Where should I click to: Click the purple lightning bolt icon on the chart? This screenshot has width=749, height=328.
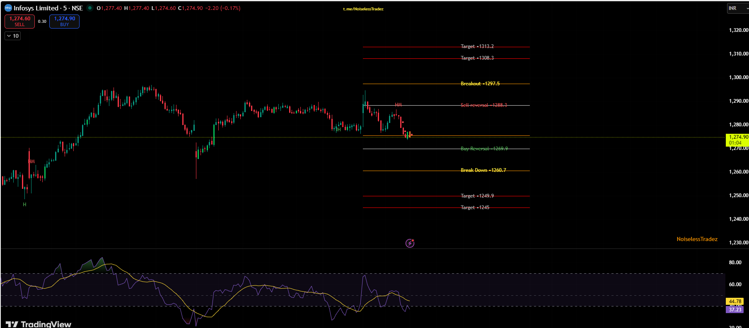410,243
